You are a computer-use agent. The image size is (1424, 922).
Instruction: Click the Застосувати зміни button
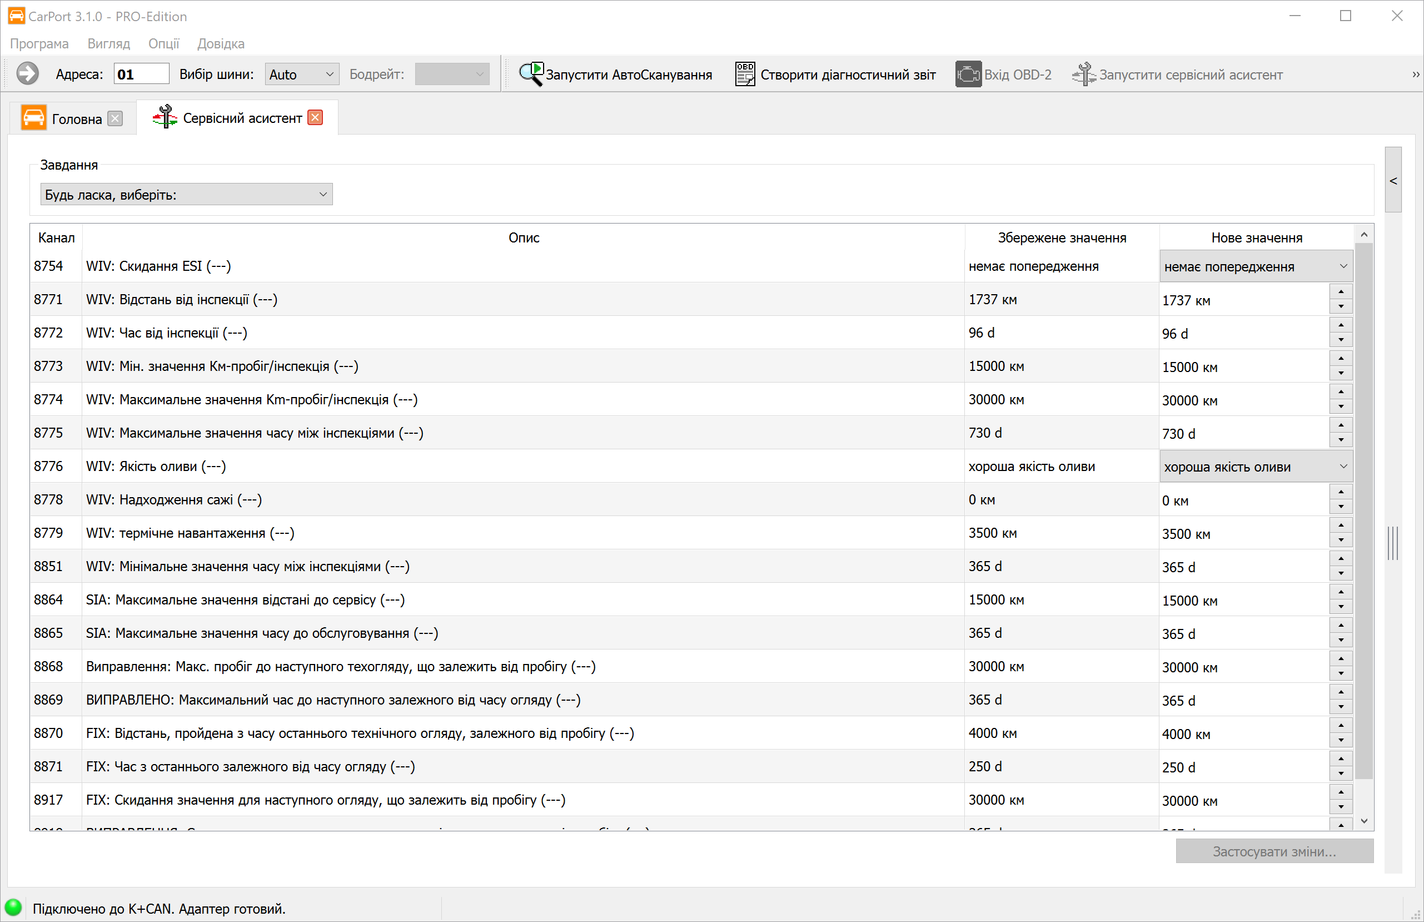(1274, 851)
